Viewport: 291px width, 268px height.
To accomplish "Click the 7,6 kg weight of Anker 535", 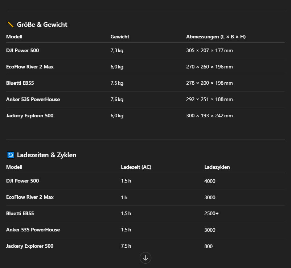I will point(117,99).
